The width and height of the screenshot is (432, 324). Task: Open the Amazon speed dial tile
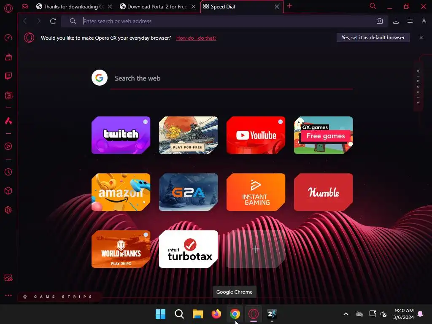121,192
